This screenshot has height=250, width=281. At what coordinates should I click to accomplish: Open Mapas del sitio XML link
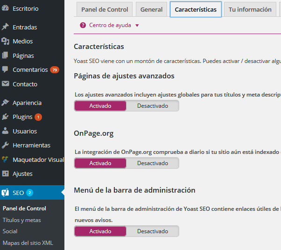pos(28,243)
